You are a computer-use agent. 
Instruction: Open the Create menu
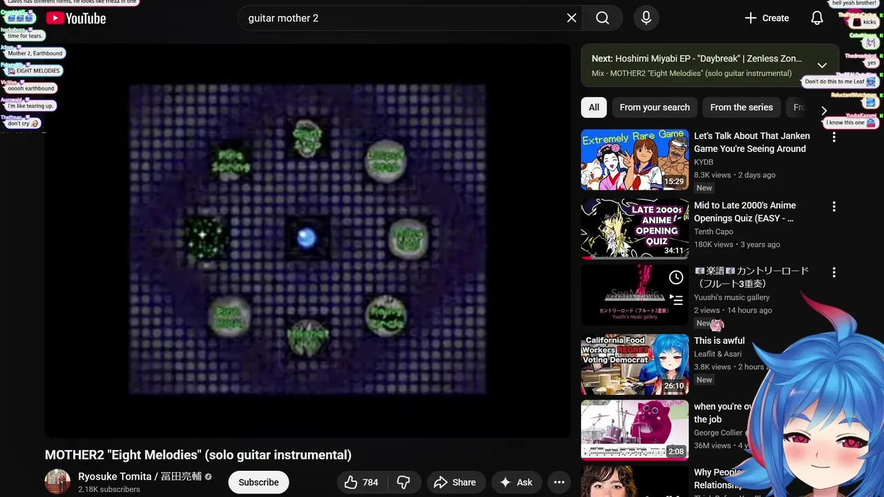[x=766, y=18]
